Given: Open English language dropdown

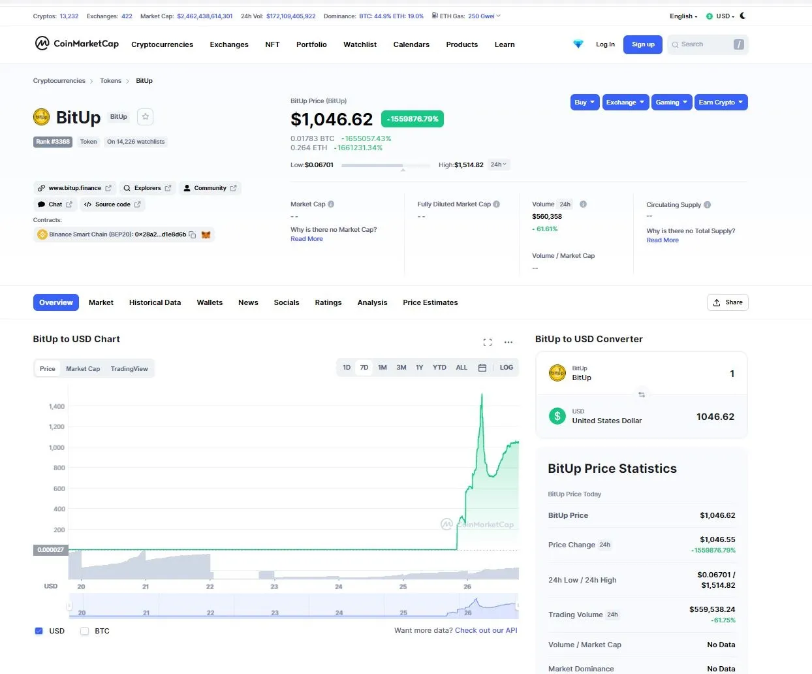Looking at the screenshot, I should click(x=683, y=16).
